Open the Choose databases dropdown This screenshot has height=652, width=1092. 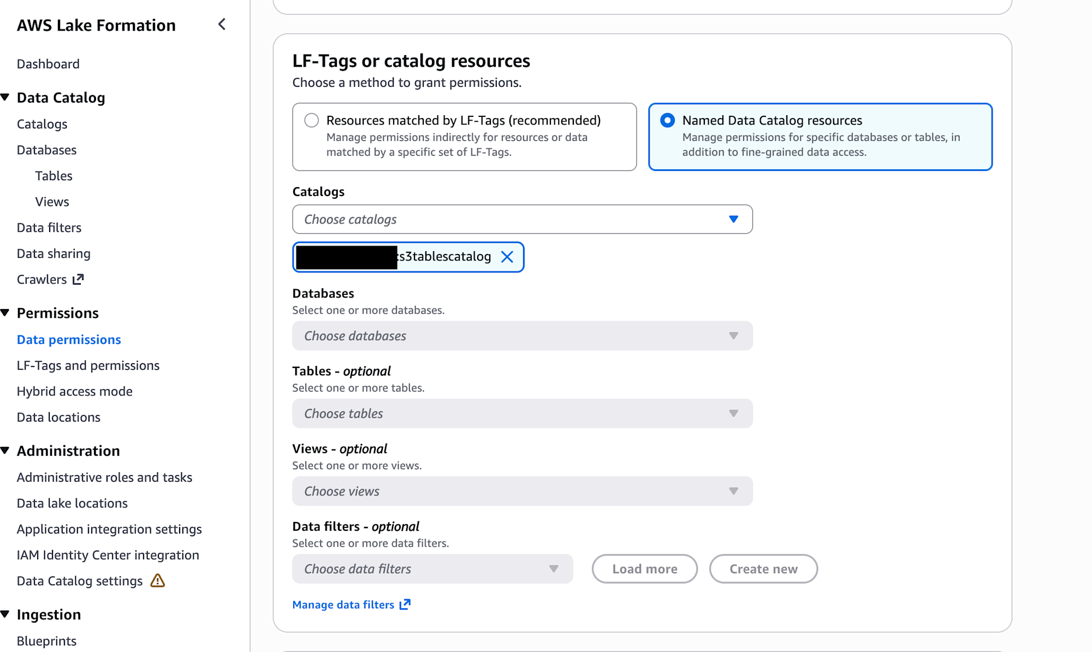point(522,336)
